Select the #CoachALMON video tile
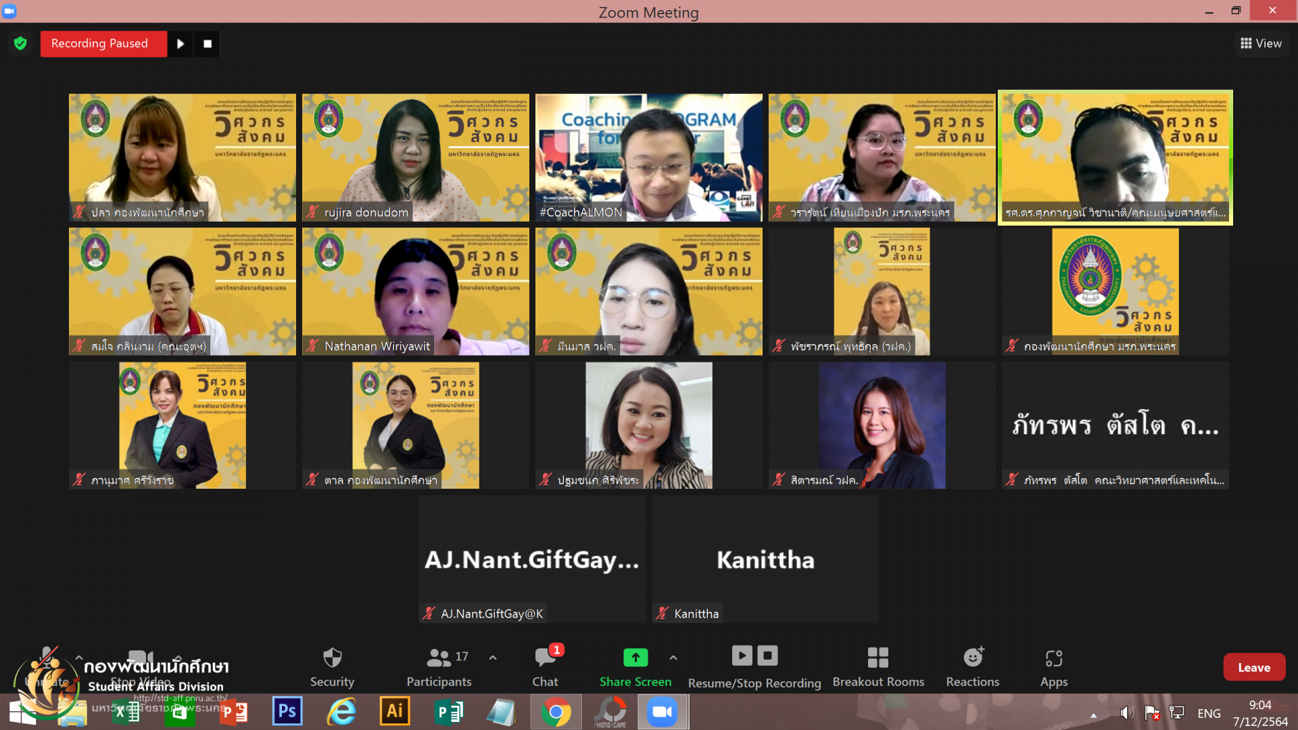Viewport: 1298px width, 730px height. (648, 157)
